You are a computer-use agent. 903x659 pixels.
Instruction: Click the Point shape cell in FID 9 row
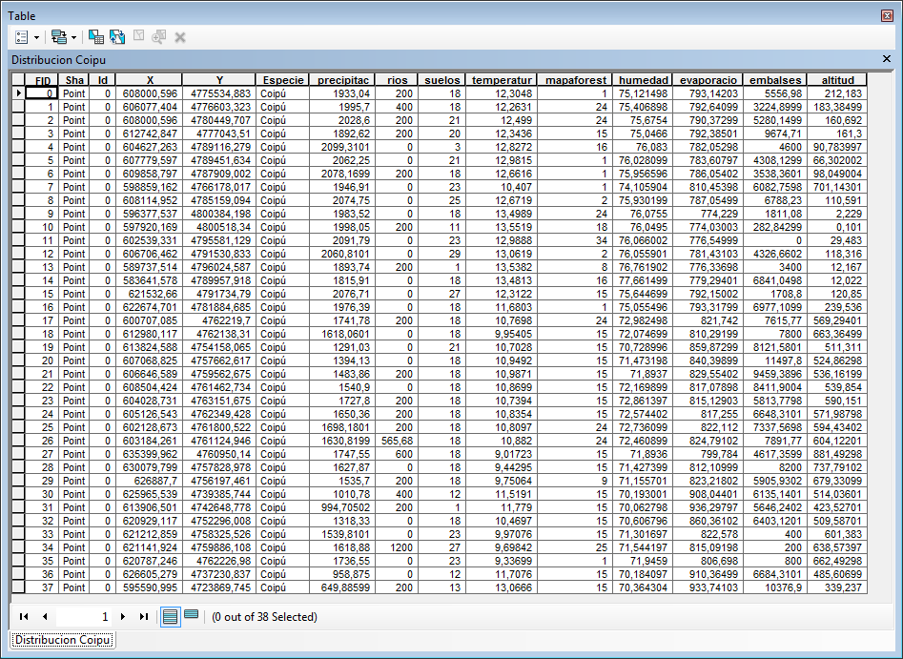click(73, 214)
